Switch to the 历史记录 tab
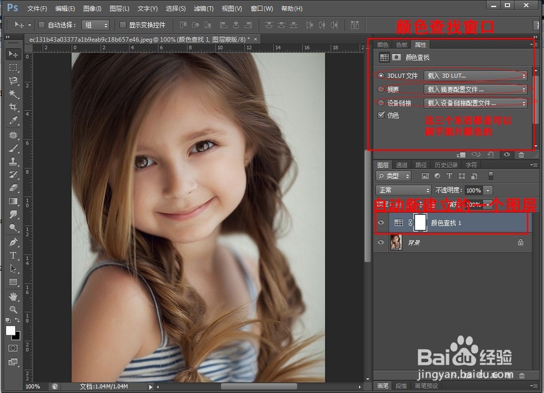 [x=446, y=165]
